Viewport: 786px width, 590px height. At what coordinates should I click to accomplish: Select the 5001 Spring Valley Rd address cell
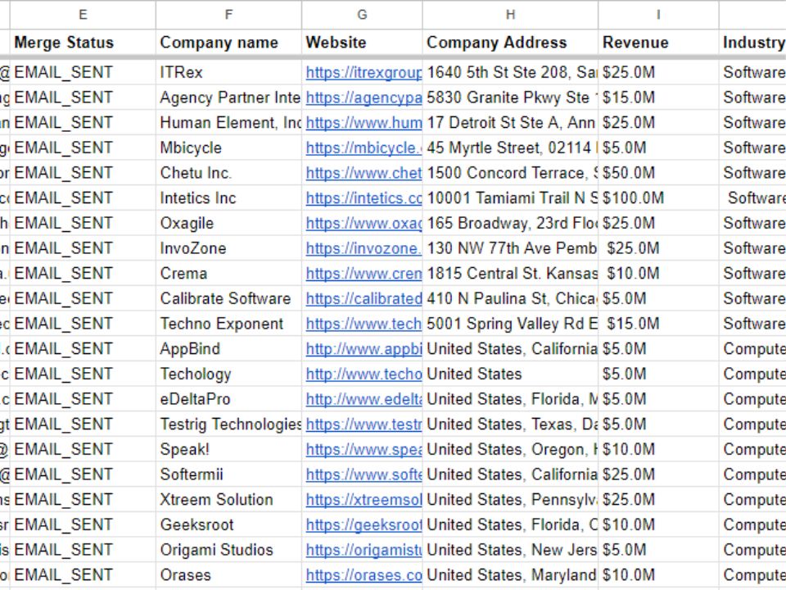510,324
